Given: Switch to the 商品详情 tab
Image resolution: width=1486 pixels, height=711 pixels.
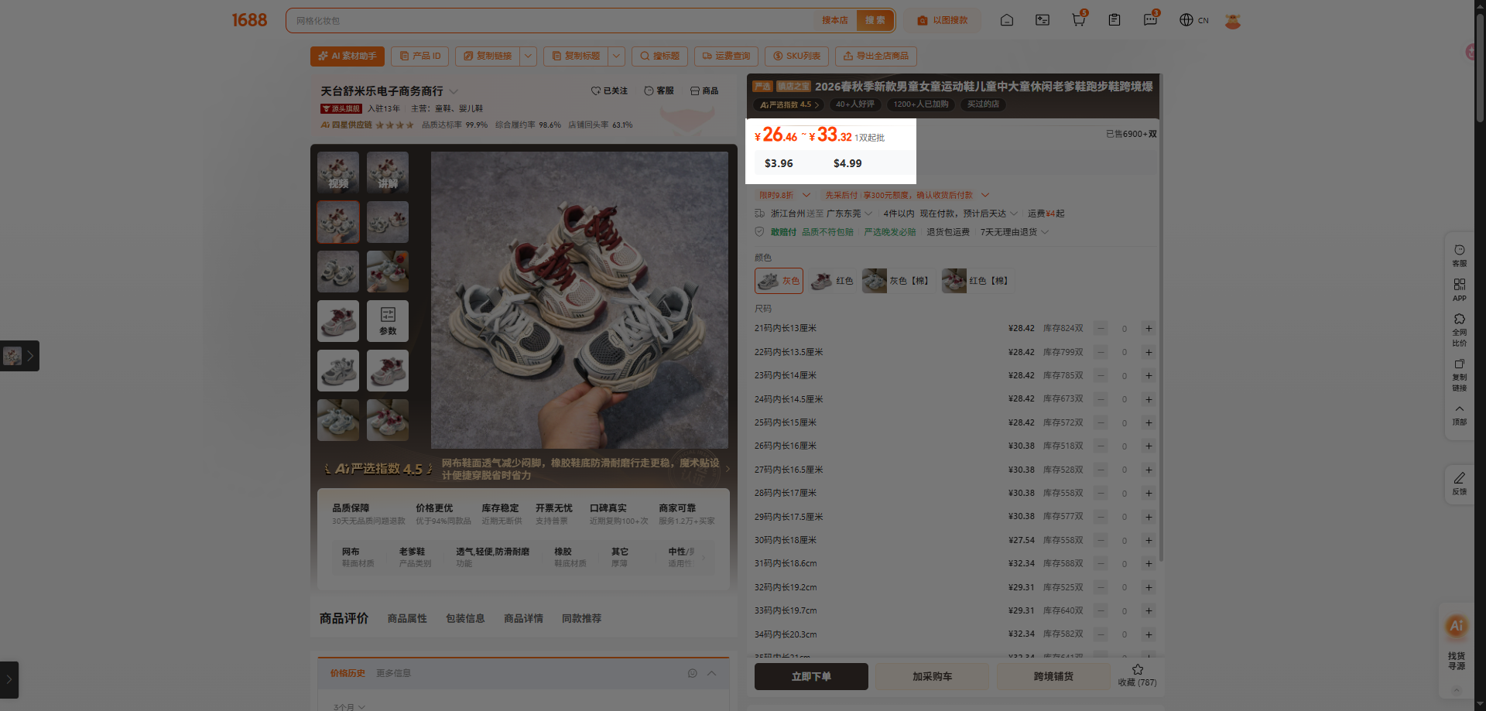Looking at the screenshot, I should (x=523, y=618).
